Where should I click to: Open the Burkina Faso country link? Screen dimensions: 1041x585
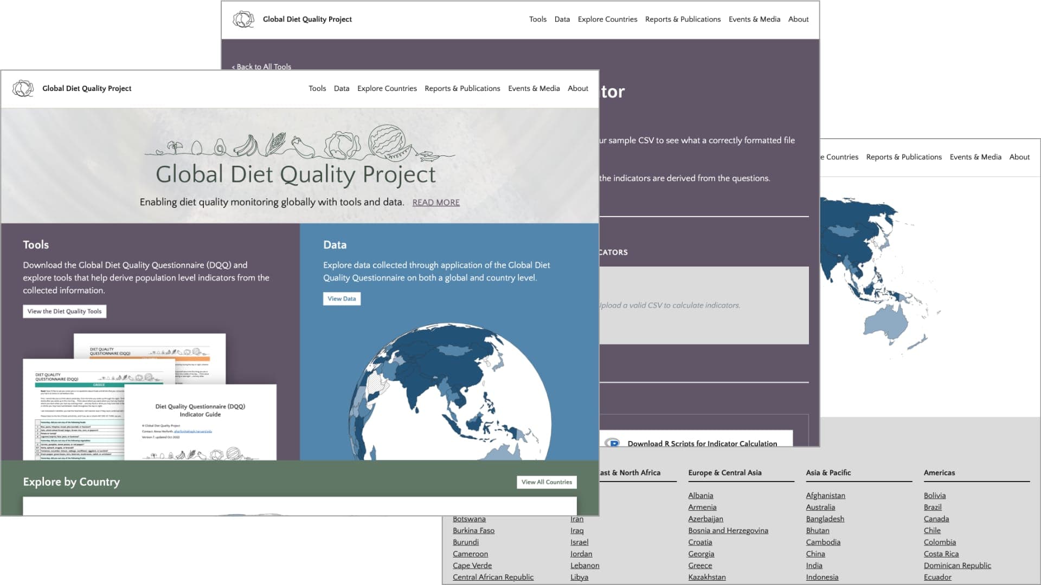pos(473,531)
